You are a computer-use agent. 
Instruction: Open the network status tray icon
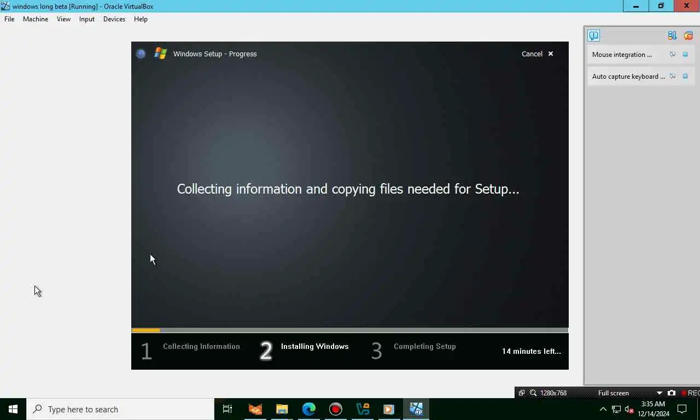tap(616, 409)
